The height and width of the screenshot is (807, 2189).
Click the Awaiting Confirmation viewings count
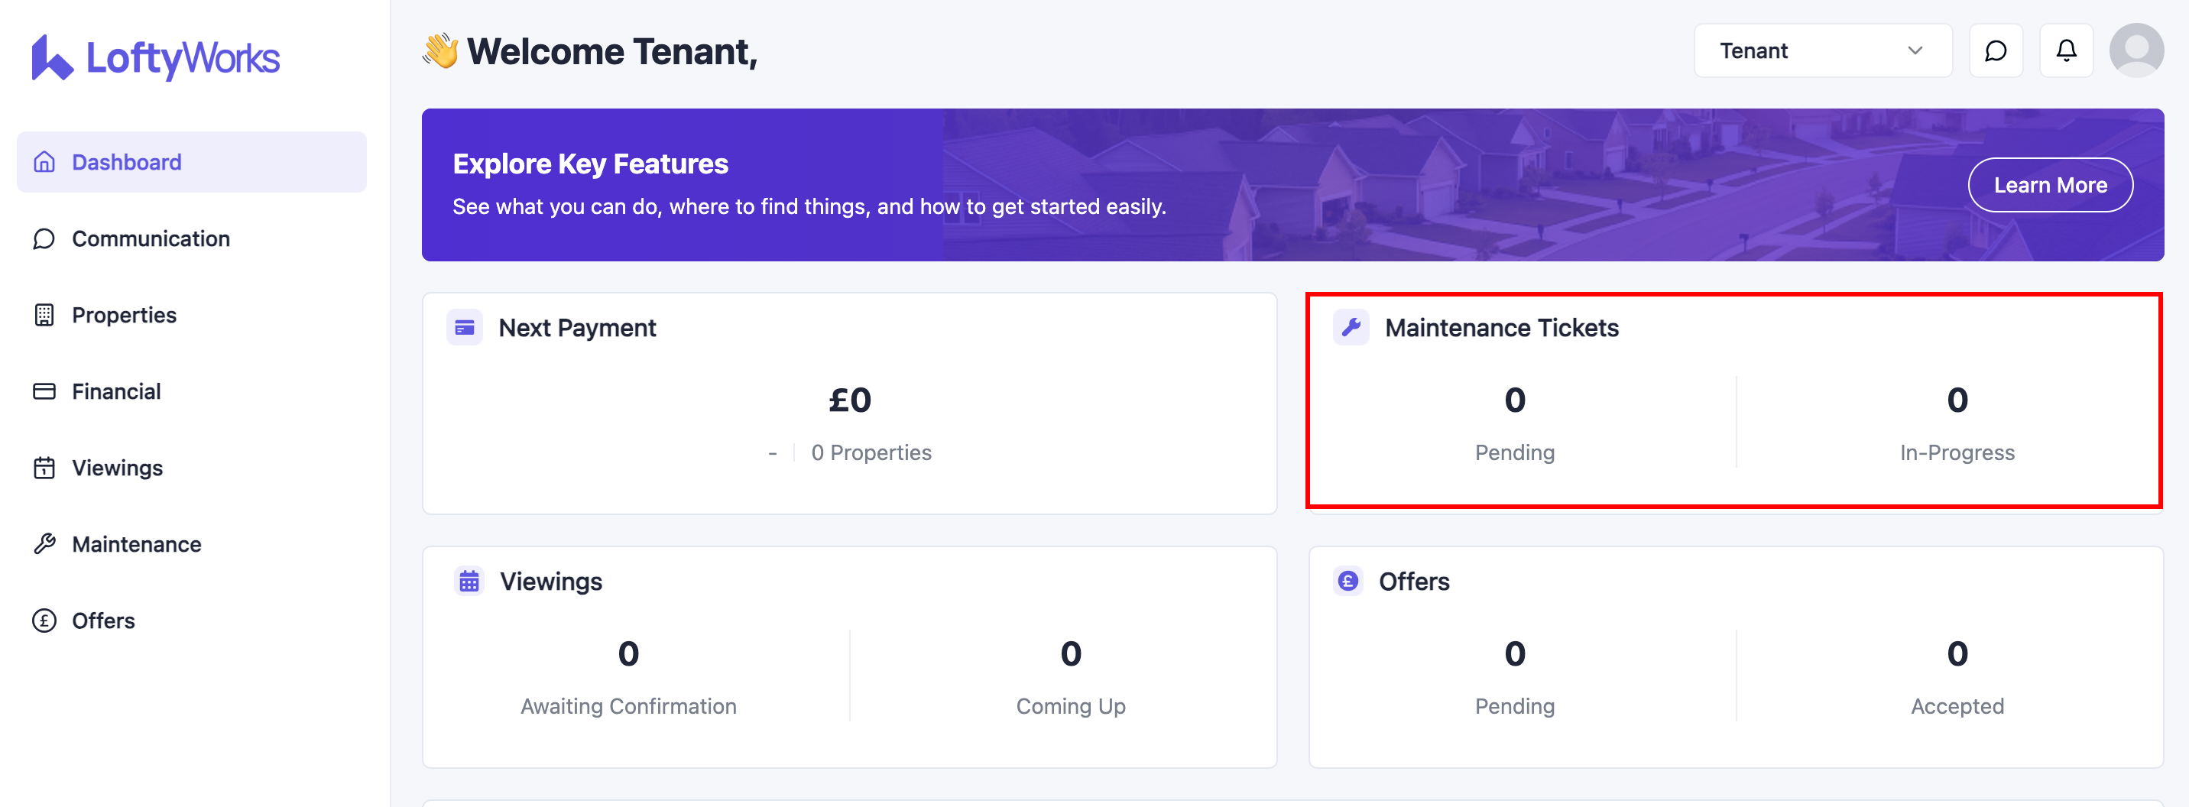point(628,654)
